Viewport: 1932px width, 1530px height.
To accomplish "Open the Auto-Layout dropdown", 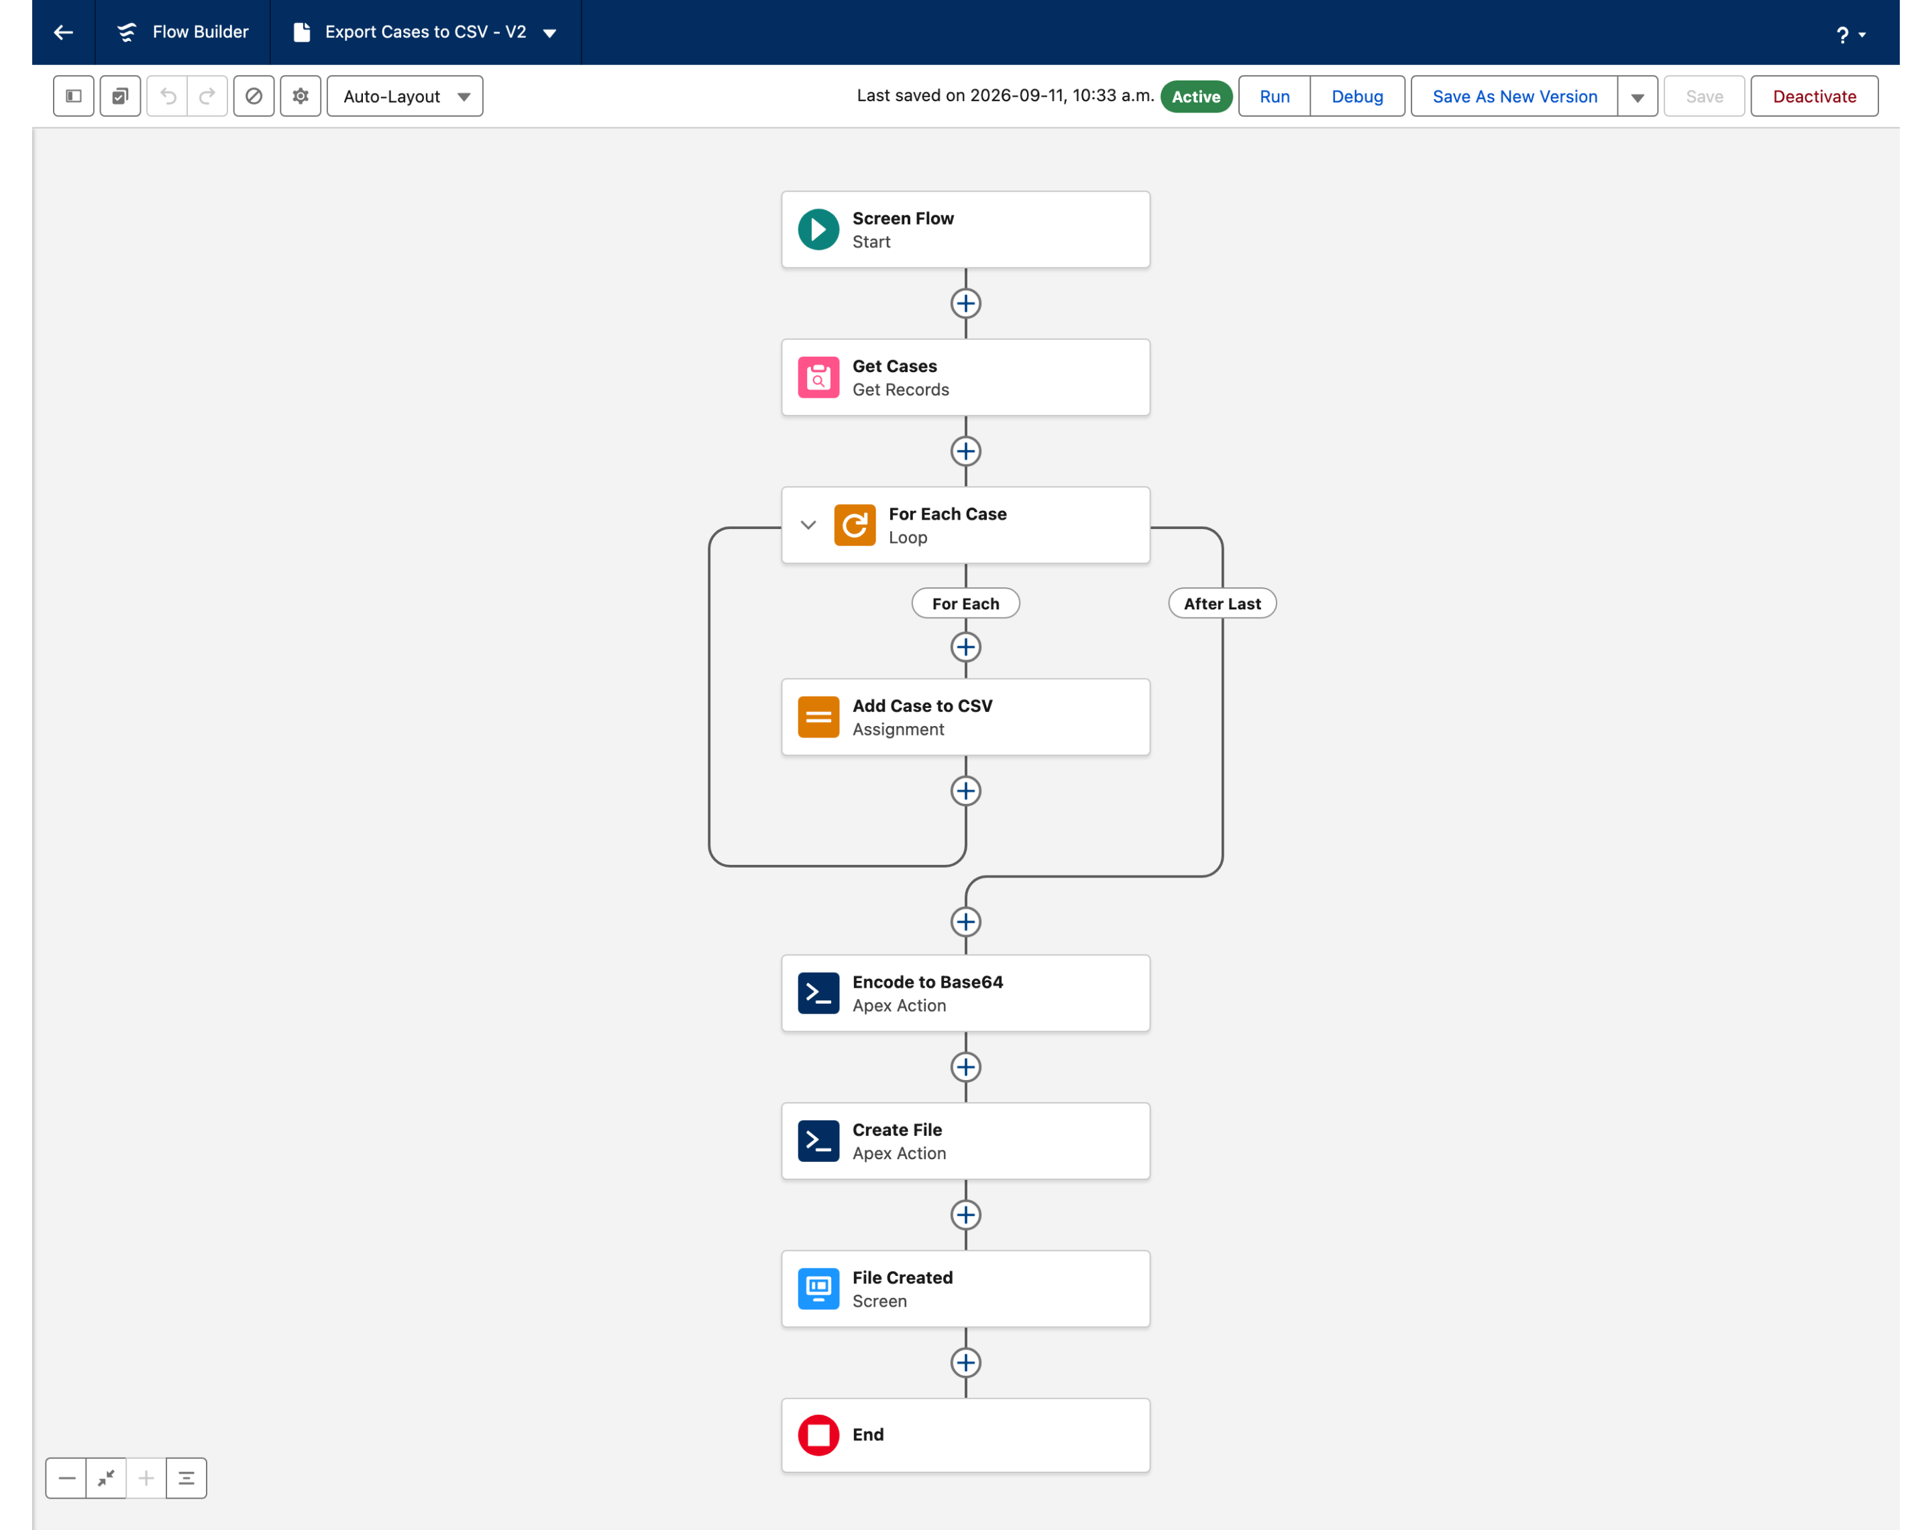I will coord(405,96).
